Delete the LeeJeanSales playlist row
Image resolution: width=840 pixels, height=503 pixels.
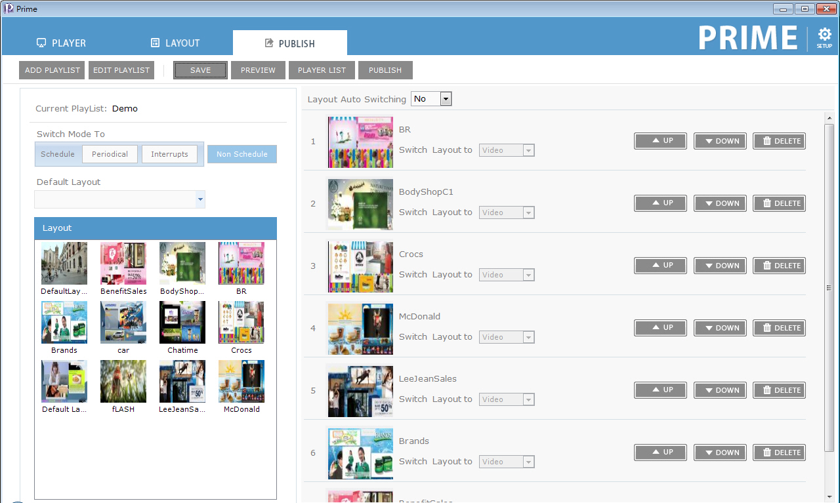779,390
